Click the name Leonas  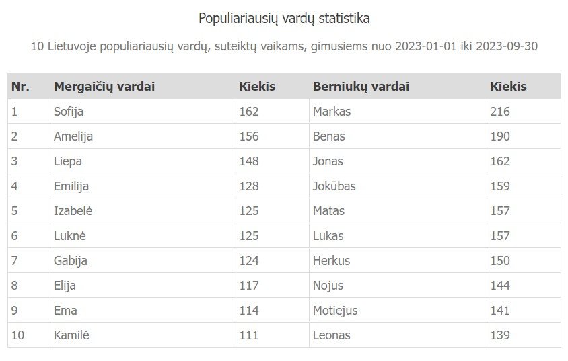pos(332,335)
